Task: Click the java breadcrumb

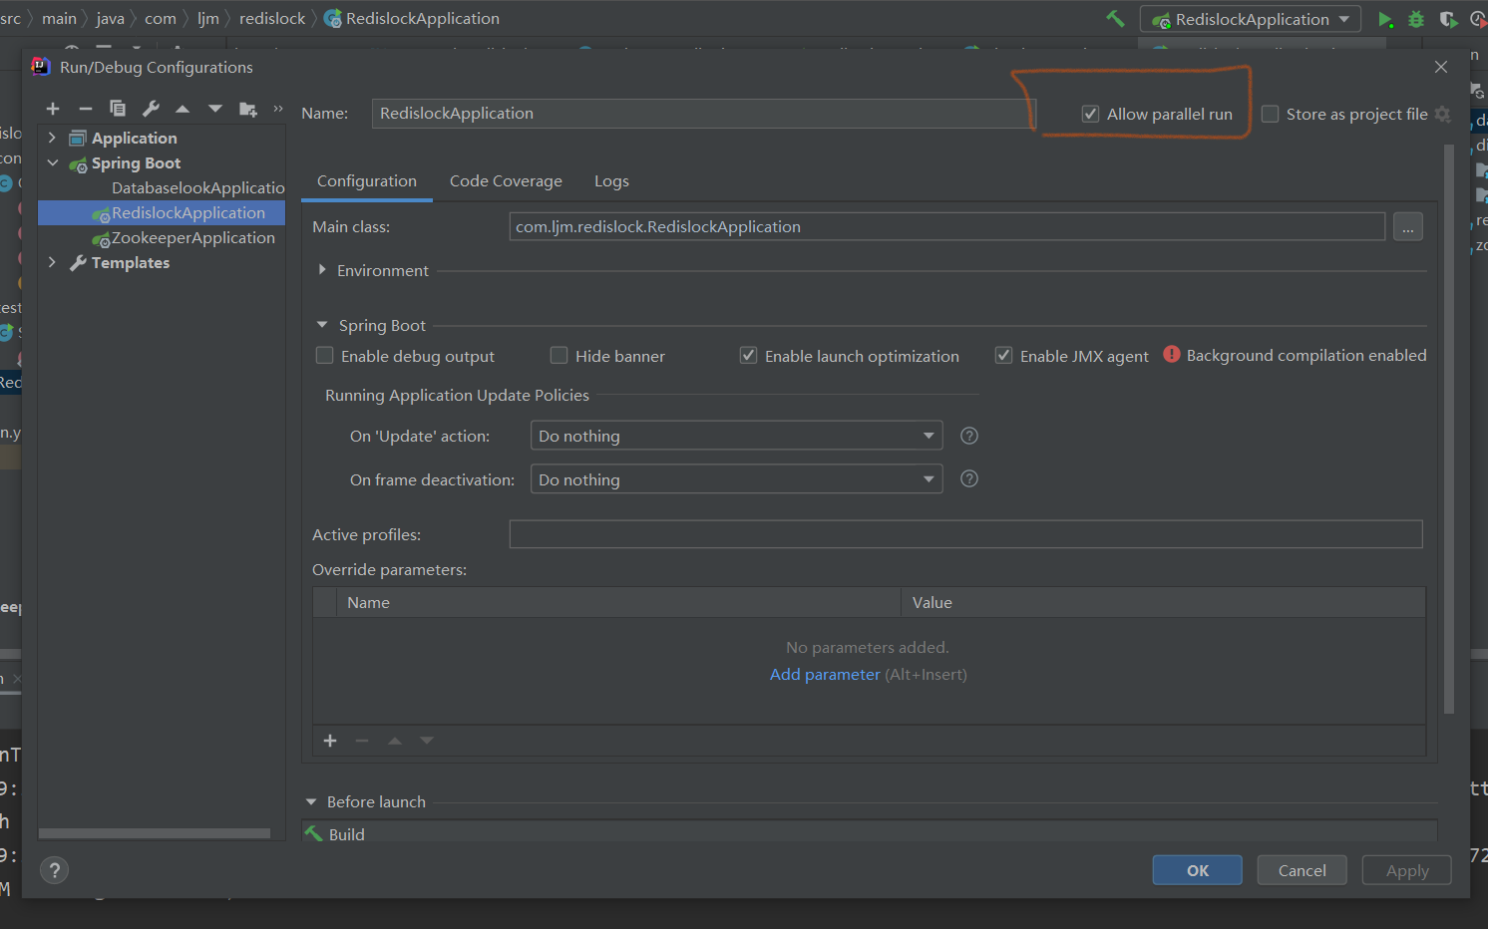Action: pos(110,18)
